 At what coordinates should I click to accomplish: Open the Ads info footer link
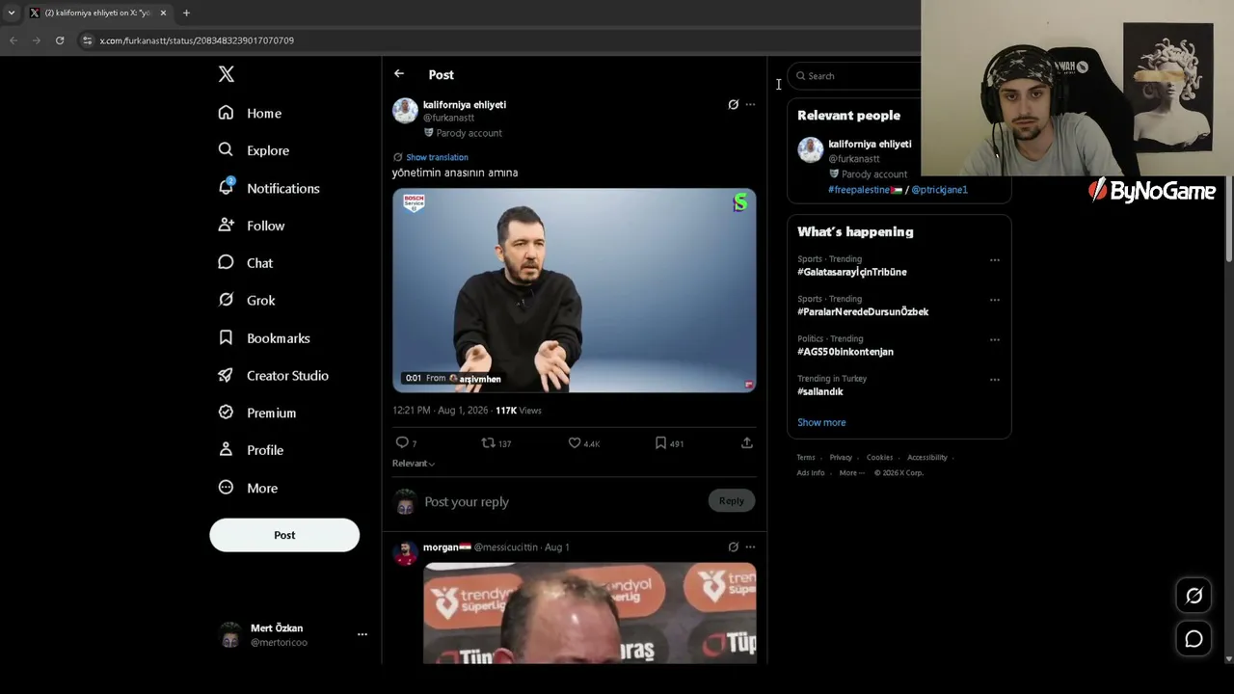click(811, 472)
